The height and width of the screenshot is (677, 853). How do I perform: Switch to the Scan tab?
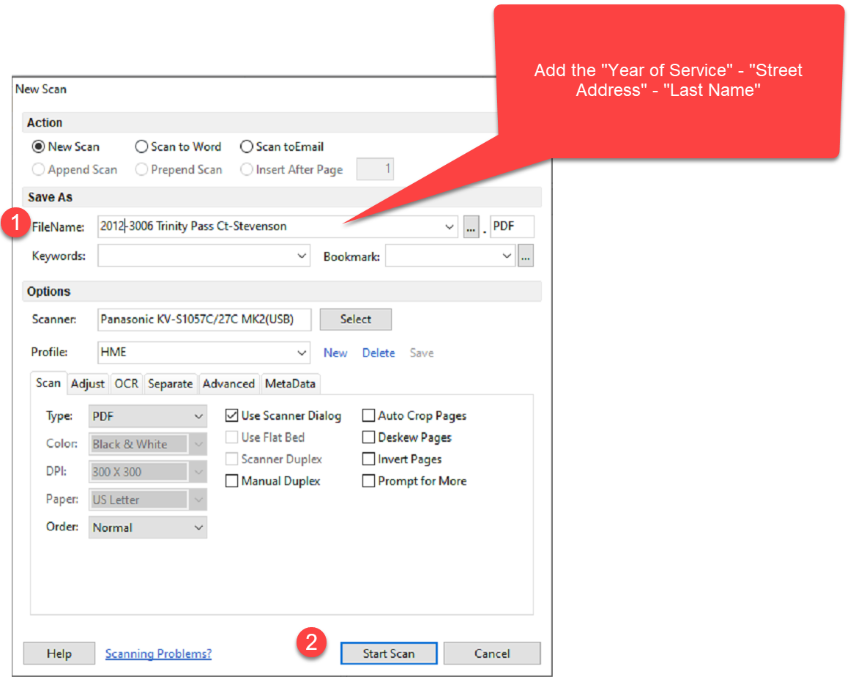(48, 383)
